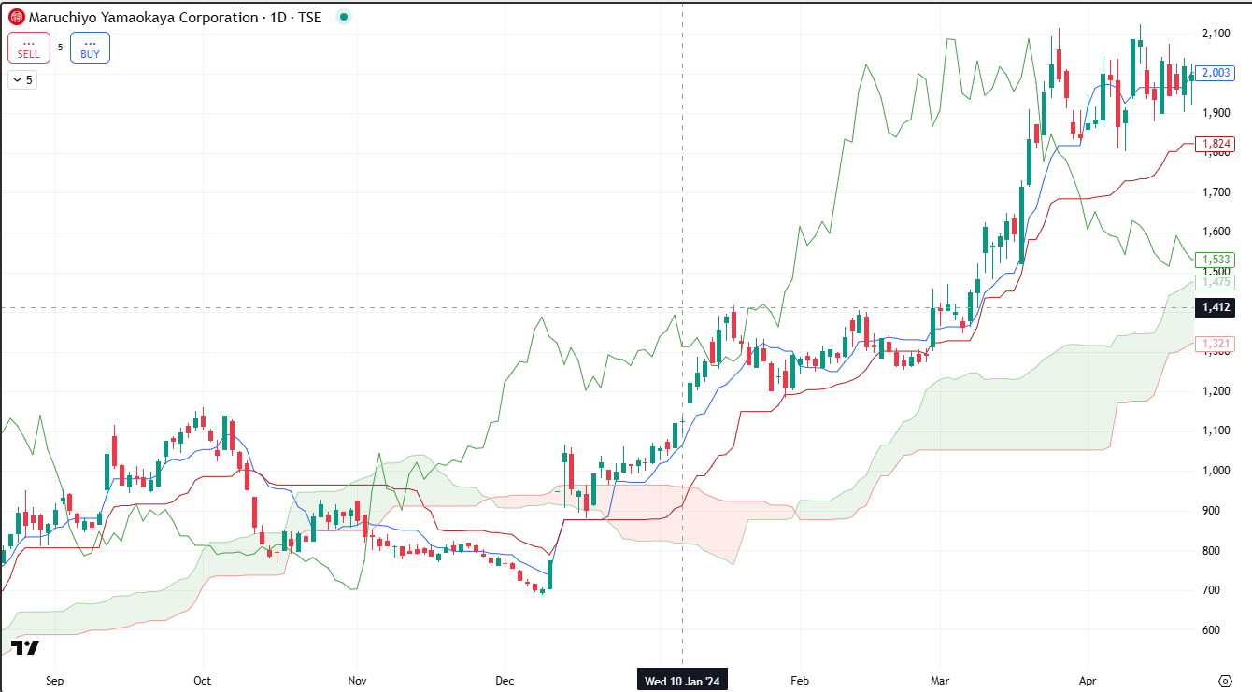This screenshot has height=692, width=1252.
Task: Click the 1,321 pink price label
Action: pyautogui.click(x=1216, y=344)
